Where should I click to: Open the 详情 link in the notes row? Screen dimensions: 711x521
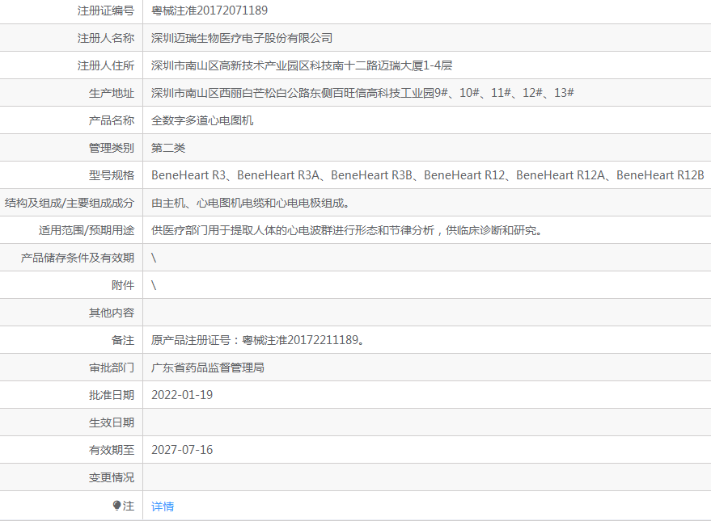click(x=163, y=506)
